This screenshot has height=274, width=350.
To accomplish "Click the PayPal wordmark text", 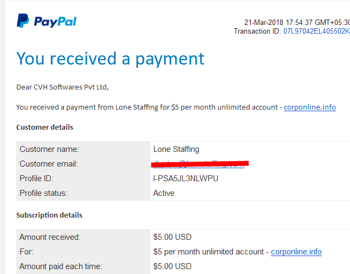I will click(x=55, y=22).
